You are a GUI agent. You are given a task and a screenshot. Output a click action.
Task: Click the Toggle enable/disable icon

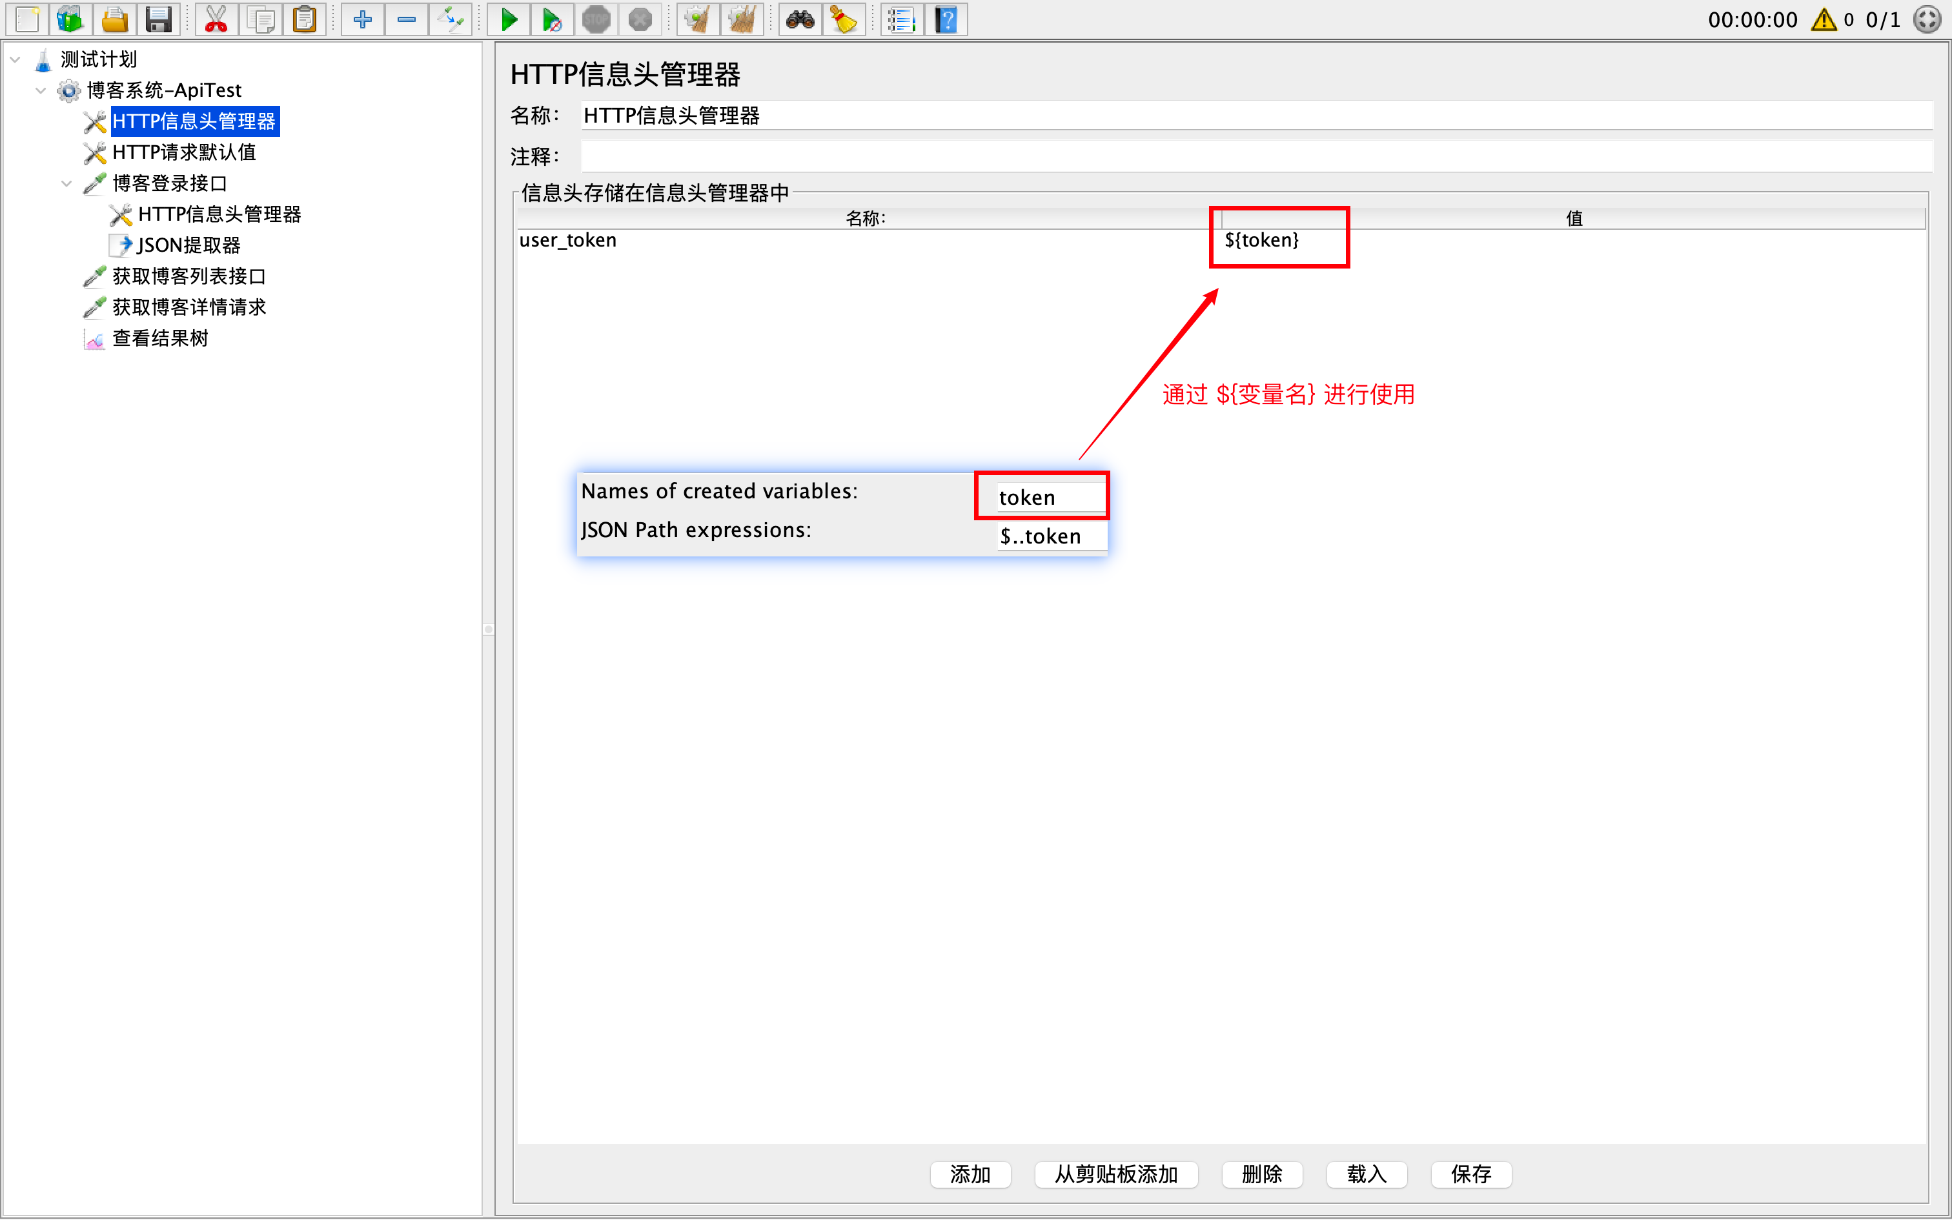pyautogui.click(x=450, y=19)
